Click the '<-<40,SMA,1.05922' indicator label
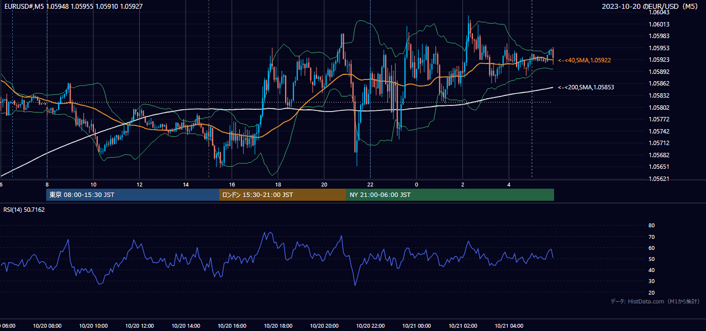This screenshot has height=331, width=706. 584,60
